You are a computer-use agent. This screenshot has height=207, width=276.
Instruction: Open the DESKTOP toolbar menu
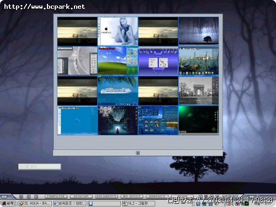[x=81, y=197]
